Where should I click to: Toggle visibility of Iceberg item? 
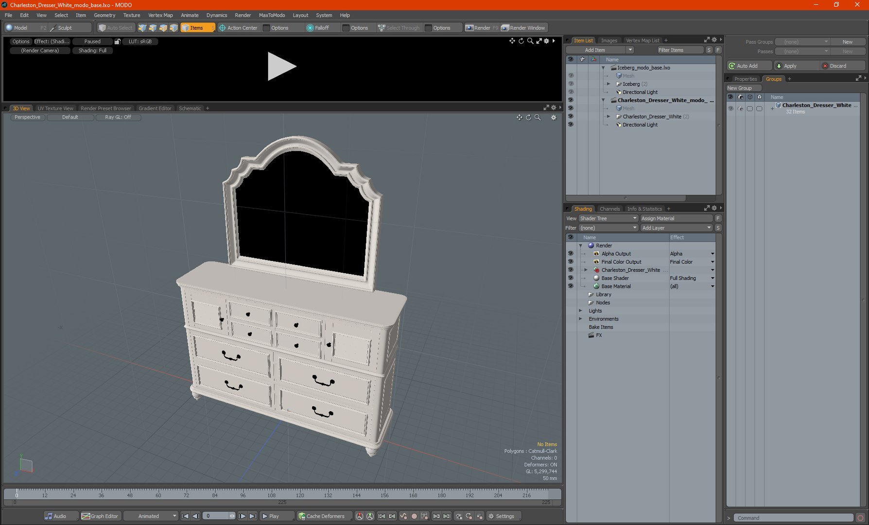(571, 84)
